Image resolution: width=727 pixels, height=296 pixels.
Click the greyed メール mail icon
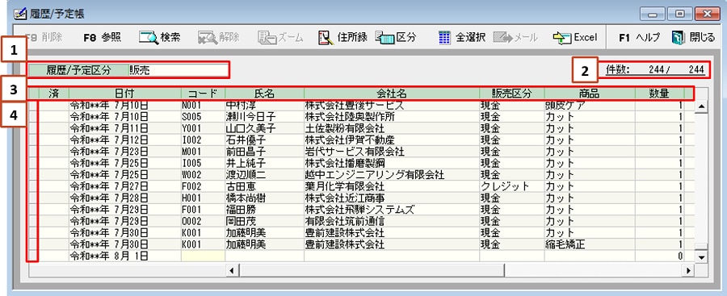click(502, 38)
